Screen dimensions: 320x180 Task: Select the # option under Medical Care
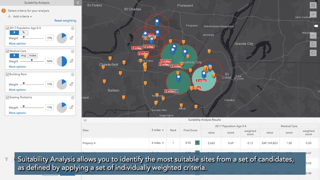pos(14,56)
